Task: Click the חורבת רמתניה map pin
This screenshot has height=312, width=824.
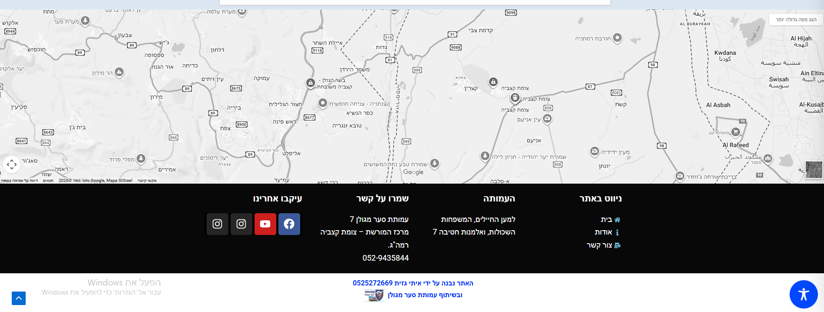Action: 617,38
